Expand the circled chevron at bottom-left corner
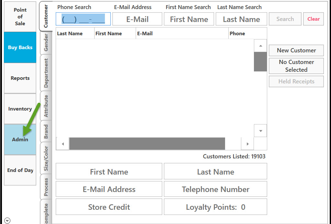Image resolution: width=331 pixels, height=224 pixels. tap(7, 220)
